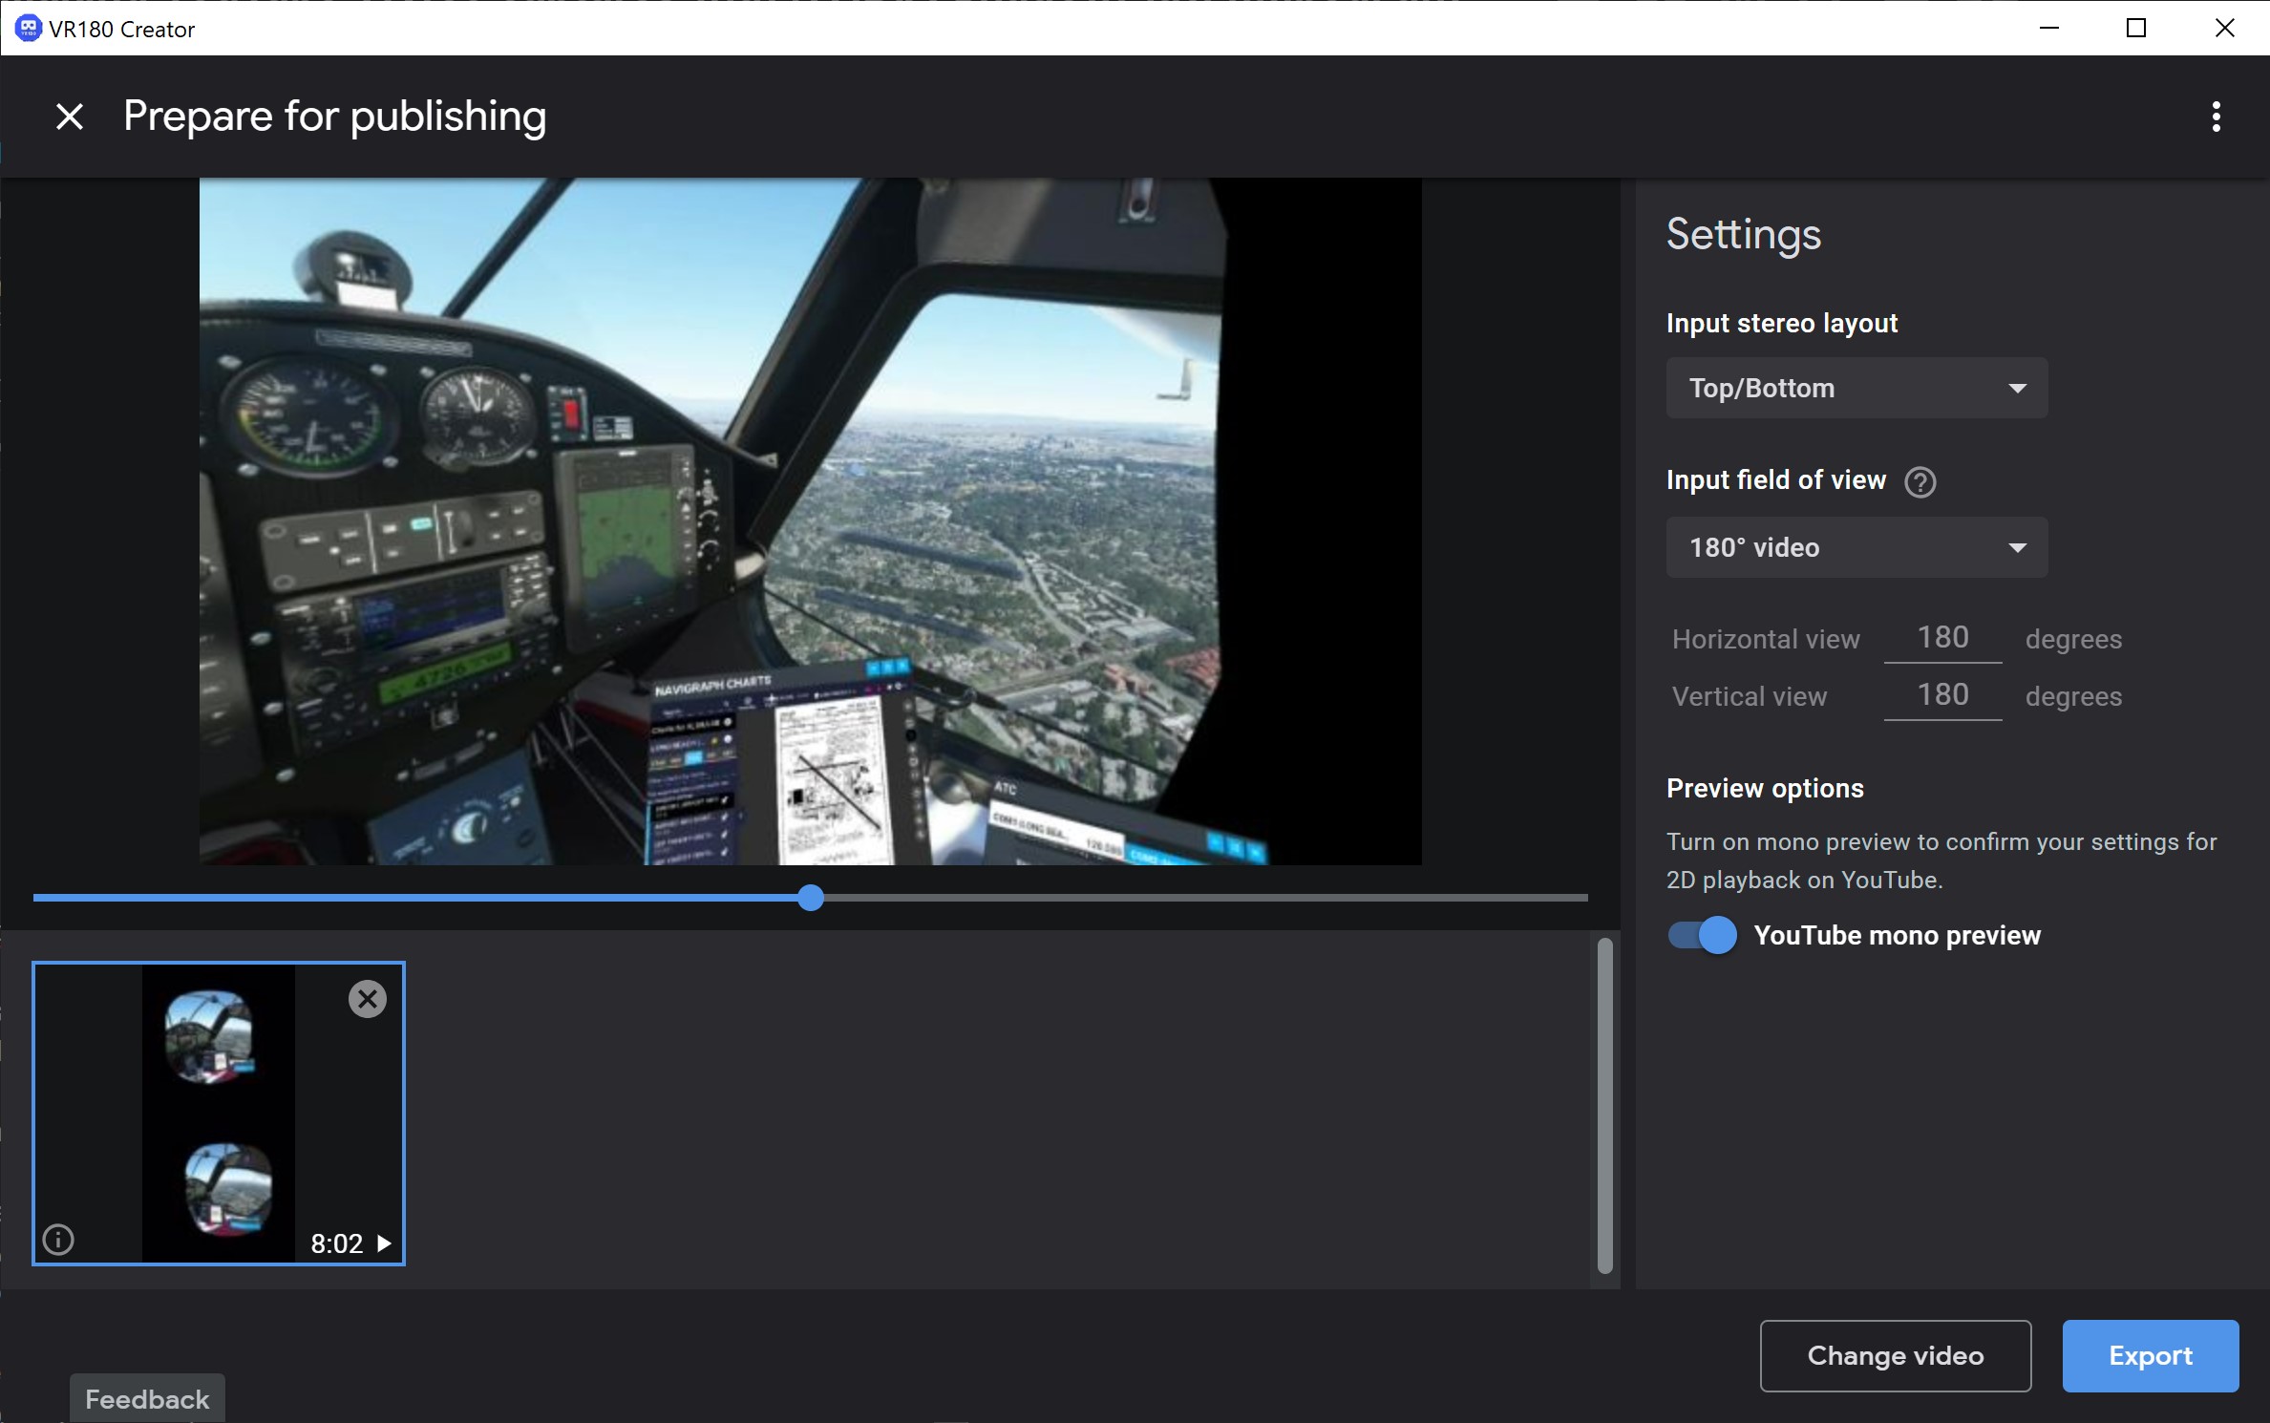The width and height of the screenshot is (2270, 1423).
Task: Click the video timeline slider handle
Action: pos(811,898)
